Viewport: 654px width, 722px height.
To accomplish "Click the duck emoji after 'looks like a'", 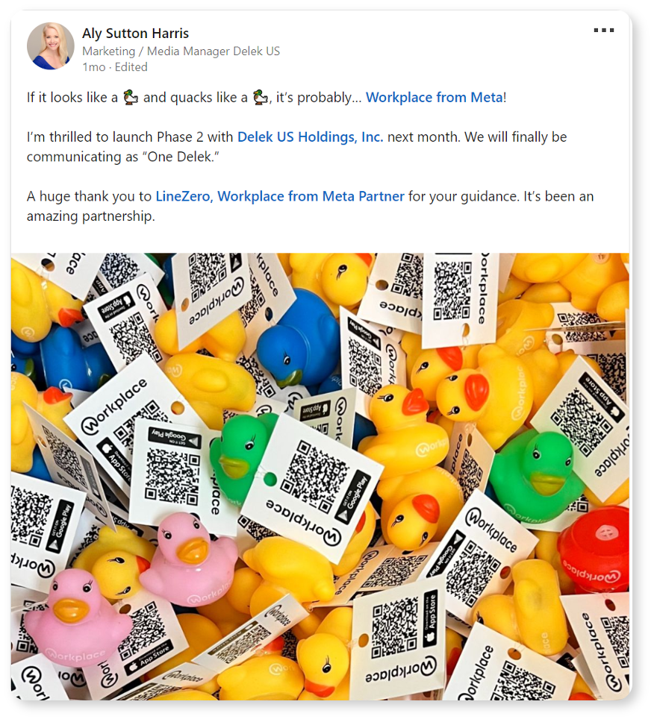I will pos(131,97).
